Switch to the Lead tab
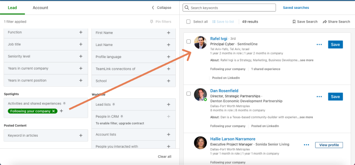The height and width of the screenshot is (165, 355). [x=12, y=8]
